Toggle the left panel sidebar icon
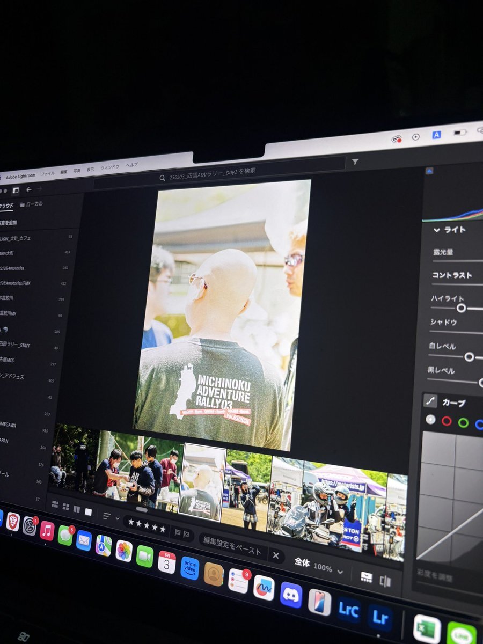The width and height of the screenshot is (483, 644). pos(16,190)
